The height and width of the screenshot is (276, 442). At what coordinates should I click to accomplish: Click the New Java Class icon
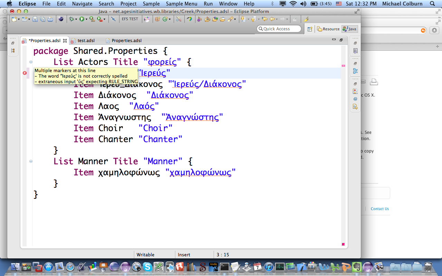click(x=165, y=19)
